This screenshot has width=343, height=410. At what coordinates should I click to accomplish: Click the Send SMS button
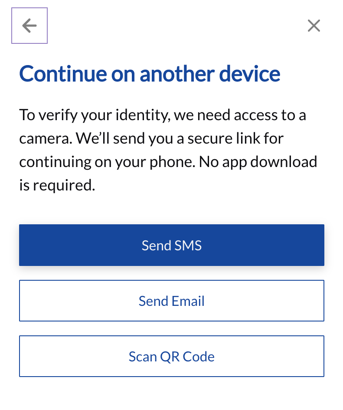pyautogui.click(x=172, y=245)
